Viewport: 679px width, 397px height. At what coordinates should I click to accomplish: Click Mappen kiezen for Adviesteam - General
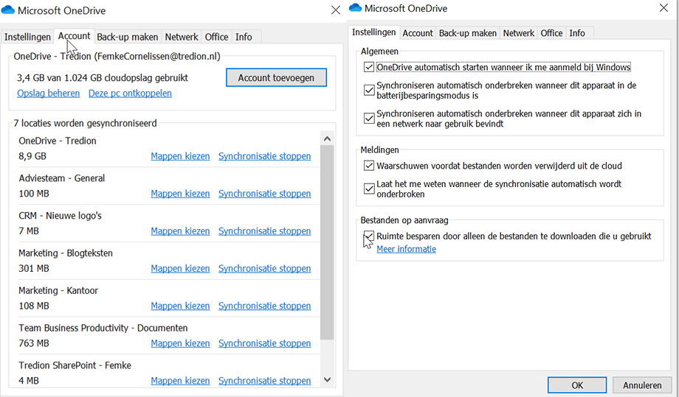coord(180,194)
